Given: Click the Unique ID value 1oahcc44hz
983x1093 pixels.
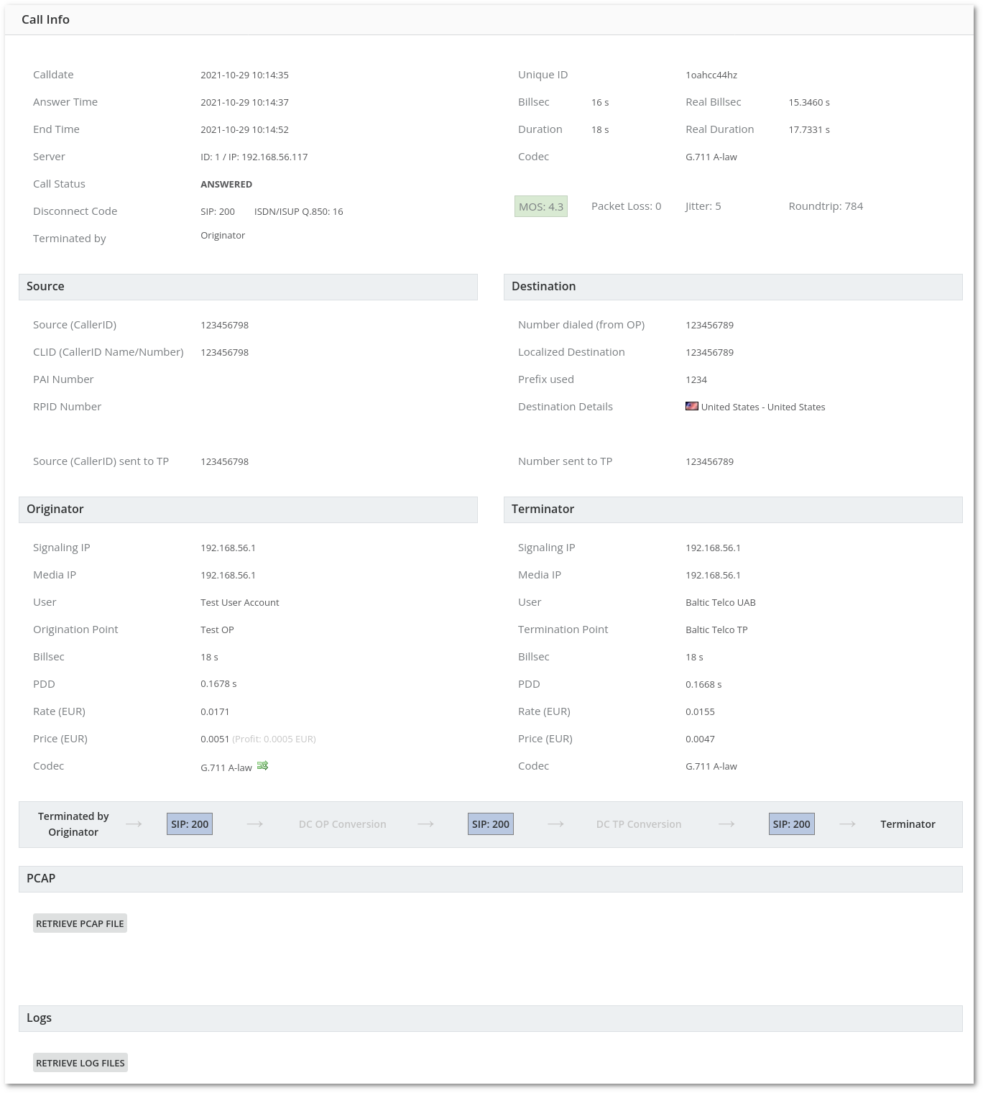Looking at the screenshot, I should [711, 75].
